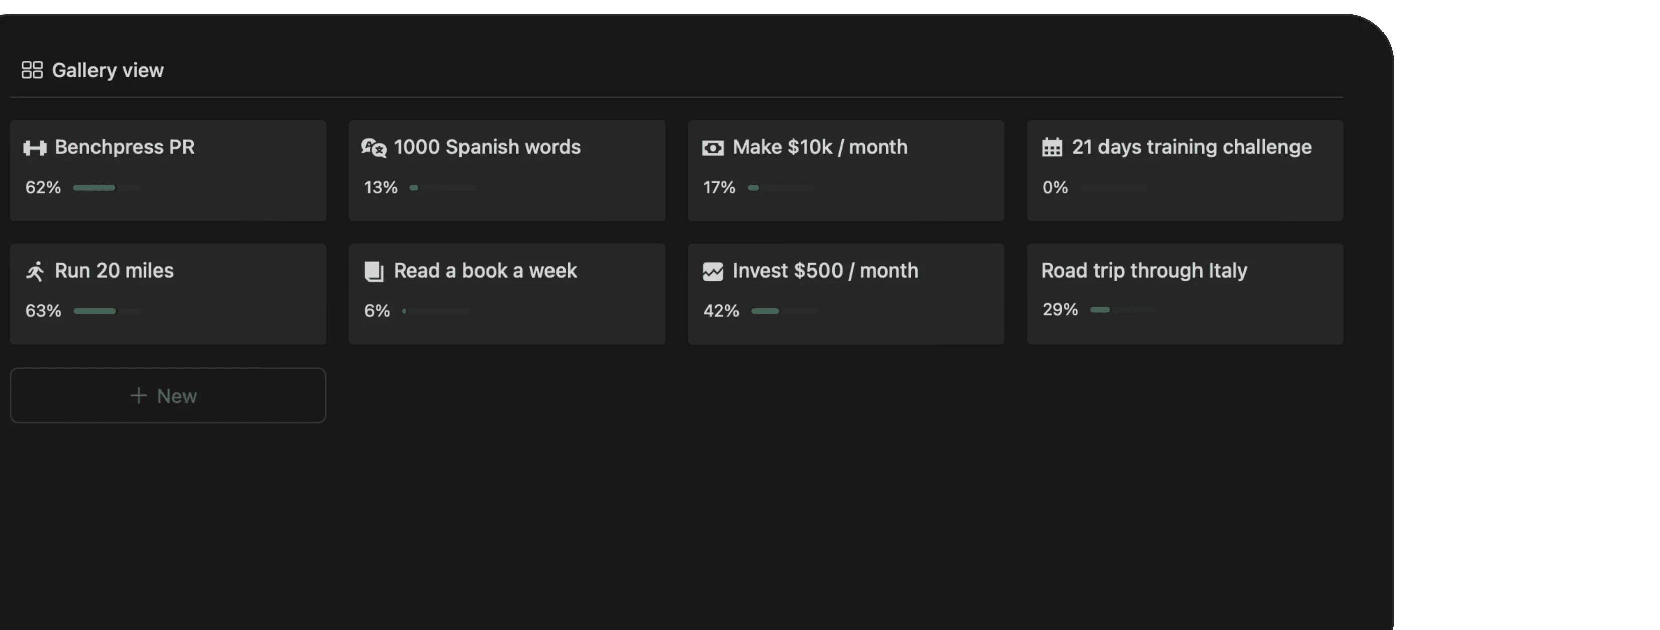Click the 21 days training challenge progress bar
The image size is (1660, 630).
[x=1114, y=188]
